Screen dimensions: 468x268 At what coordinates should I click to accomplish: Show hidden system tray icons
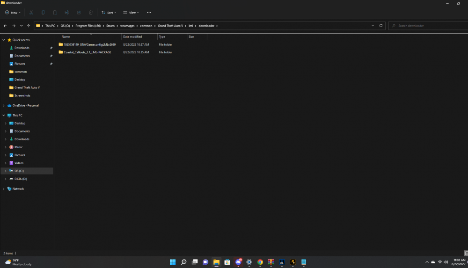click(427, 262)
